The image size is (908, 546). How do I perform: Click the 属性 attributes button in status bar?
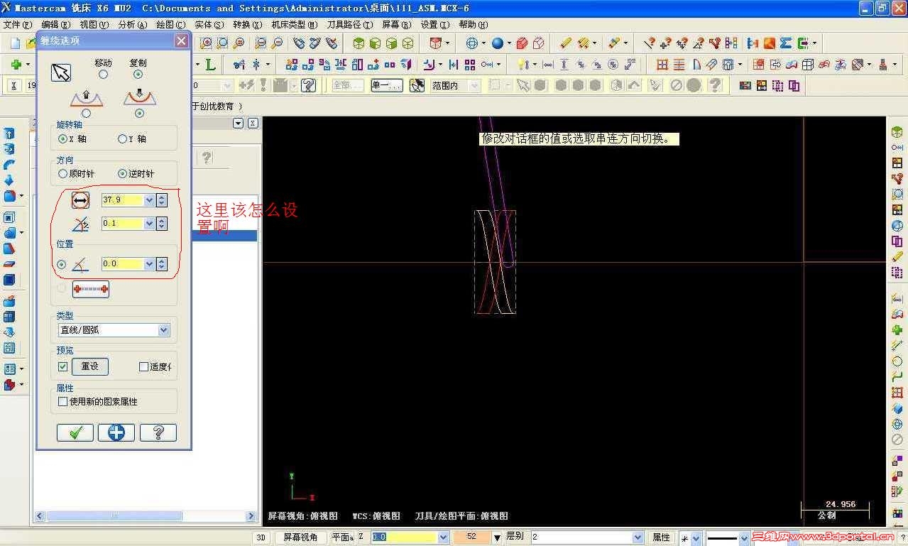pos(661,537)
